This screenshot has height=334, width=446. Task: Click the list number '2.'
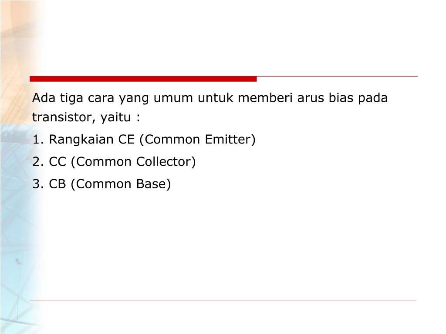38,162
